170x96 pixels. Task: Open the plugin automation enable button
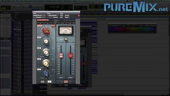61,15
